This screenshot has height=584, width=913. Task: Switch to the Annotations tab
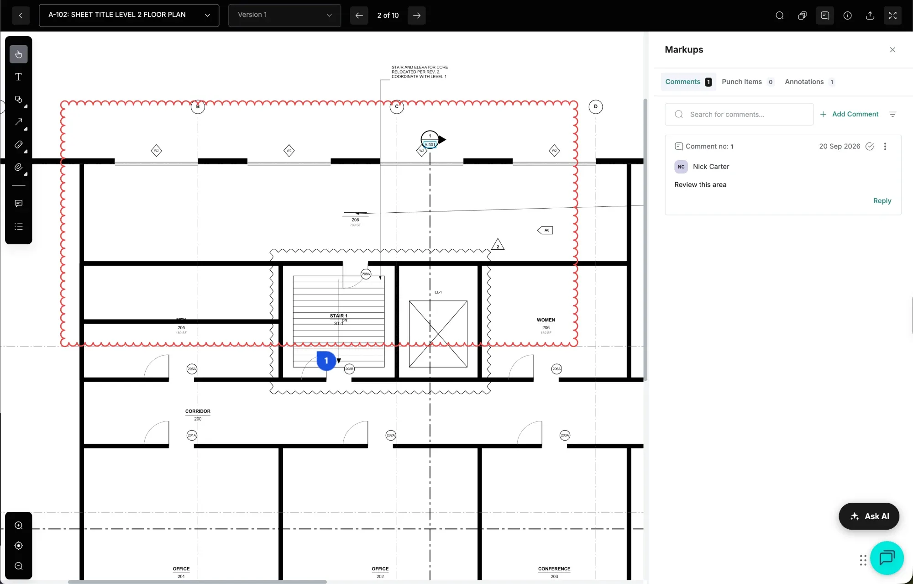809,82
